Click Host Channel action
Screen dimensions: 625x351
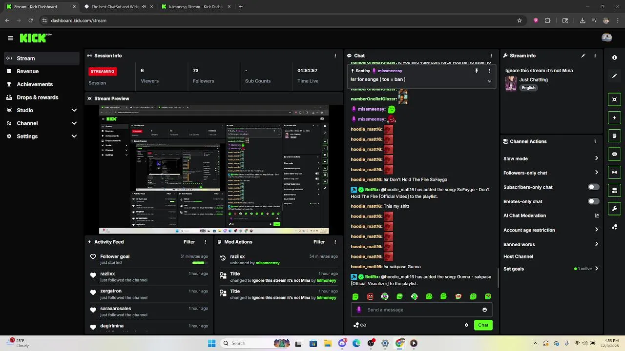coord(518,256)
